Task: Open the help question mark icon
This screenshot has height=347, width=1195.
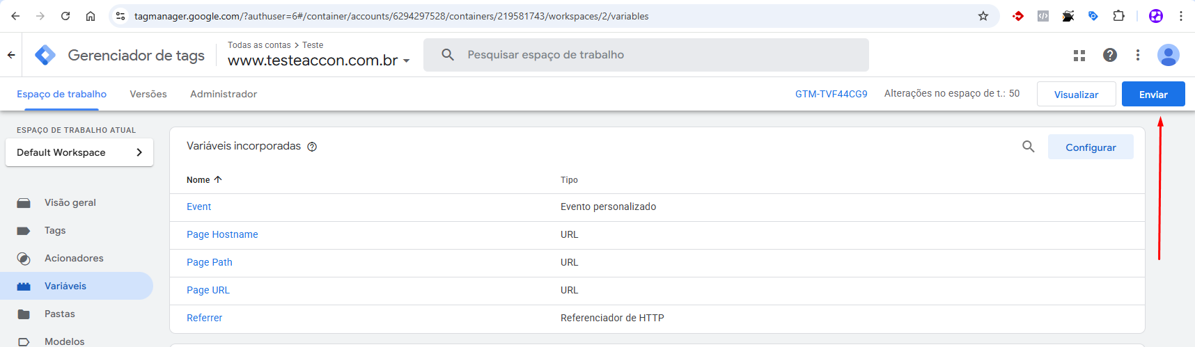Action: (1110, 55)
